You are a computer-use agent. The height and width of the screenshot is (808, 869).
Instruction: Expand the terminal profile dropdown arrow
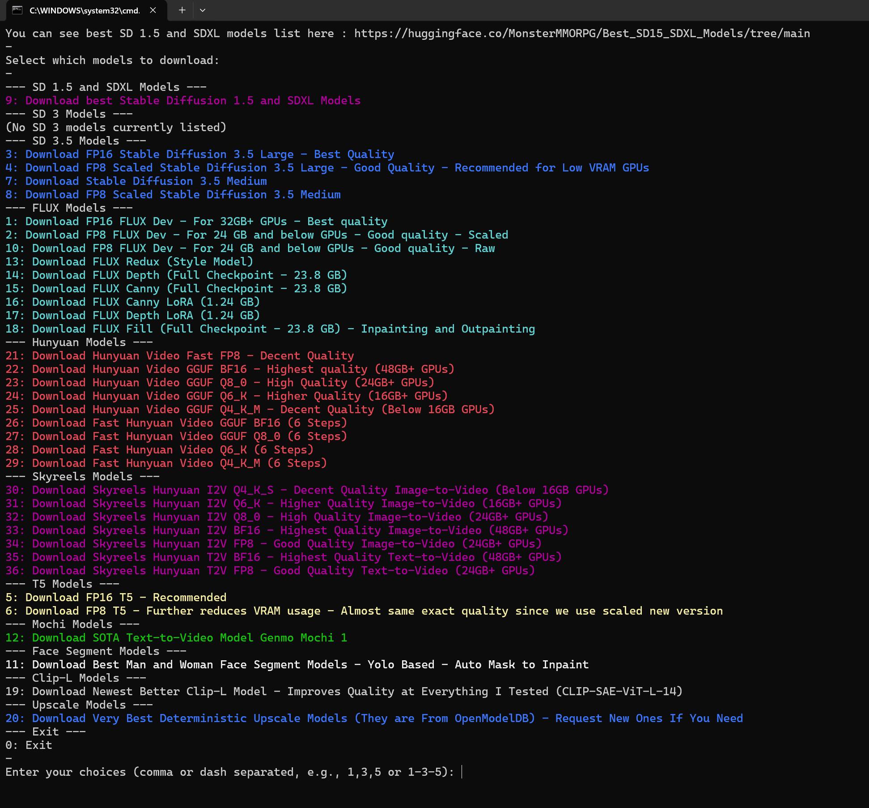(x=203, y=10)
